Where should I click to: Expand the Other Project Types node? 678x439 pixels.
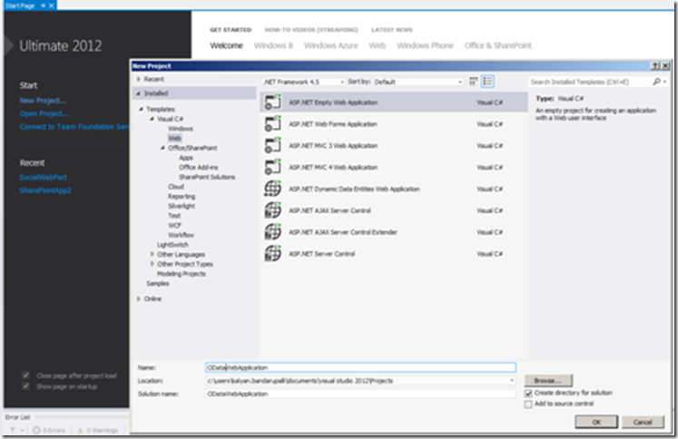coord(152,264)
